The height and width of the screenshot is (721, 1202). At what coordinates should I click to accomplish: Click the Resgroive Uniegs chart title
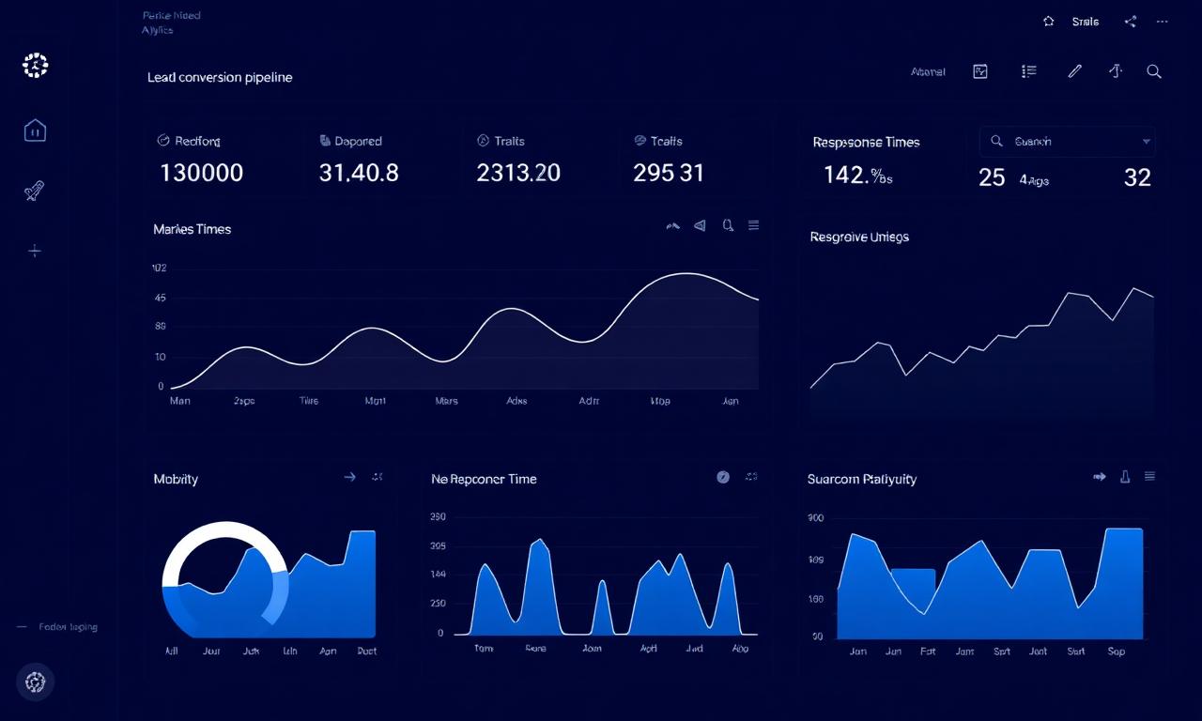pyautogui.click(x=859, y=238)
